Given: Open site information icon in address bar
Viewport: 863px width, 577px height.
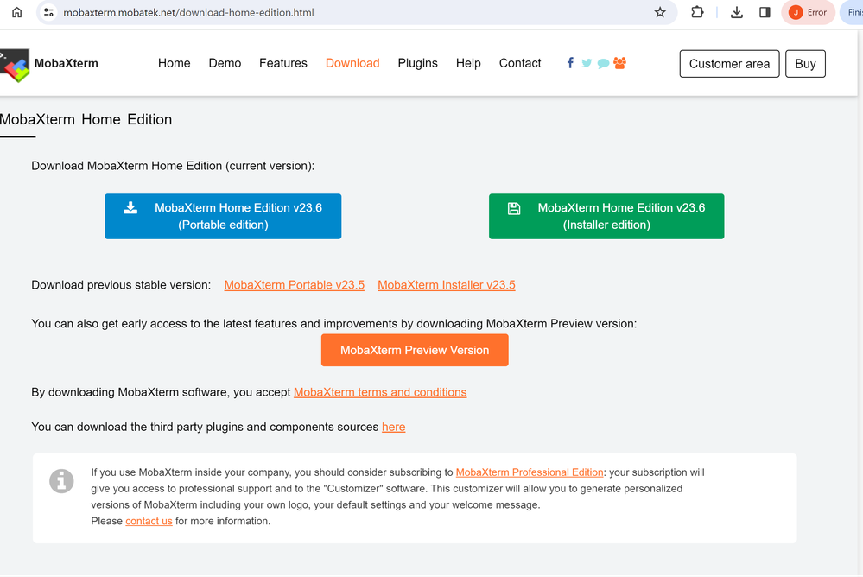Looking at the screenshot, I should 49,13.
